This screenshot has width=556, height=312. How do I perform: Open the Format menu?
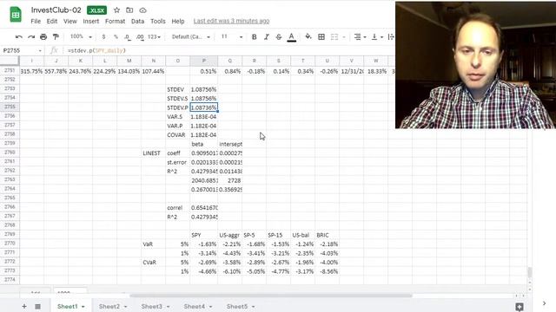pyautogui.click(x=115, y=21)
